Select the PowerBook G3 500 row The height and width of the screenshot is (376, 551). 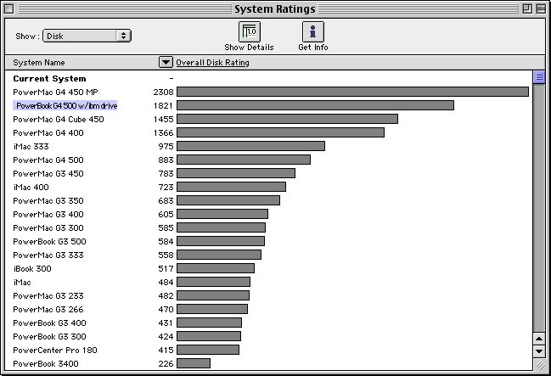pyautogui.click(x=269, y=241)
